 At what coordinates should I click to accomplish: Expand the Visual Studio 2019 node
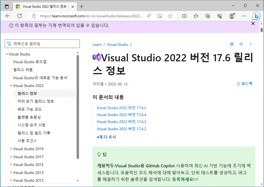pyautogui.click(x=11, y=149)
